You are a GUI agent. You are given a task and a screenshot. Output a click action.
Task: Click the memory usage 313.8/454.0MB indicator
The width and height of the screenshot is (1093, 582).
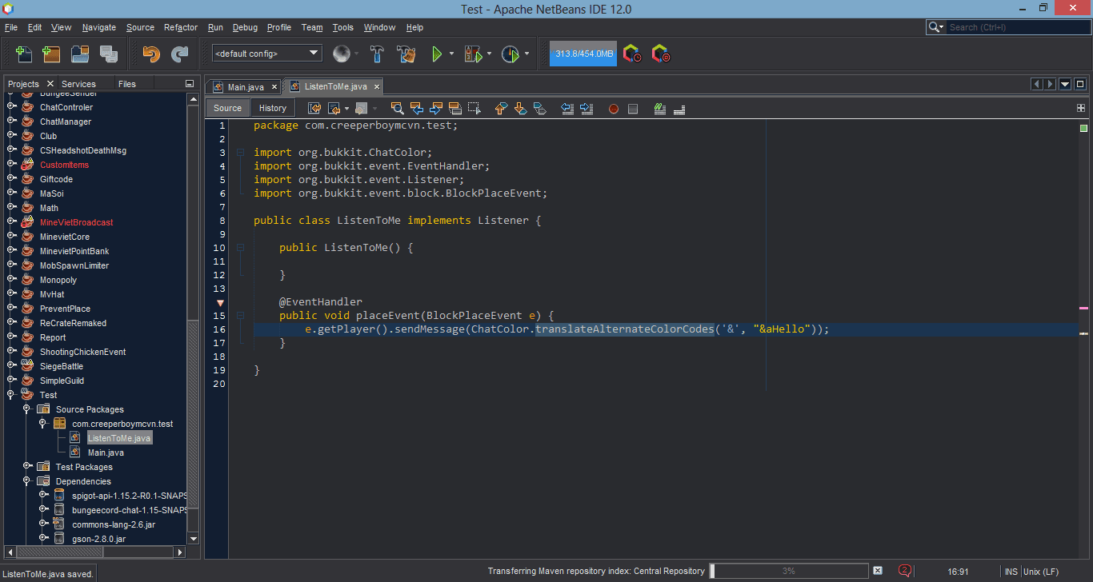(x=583, y=54)
